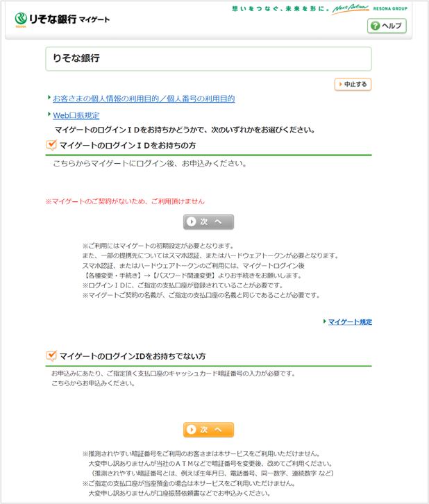Cancel the application with 中止する

[353, 85]
